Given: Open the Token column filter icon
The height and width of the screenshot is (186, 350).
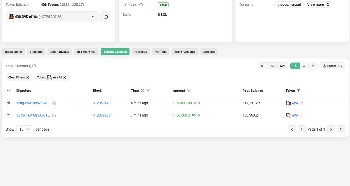Looking at the screenshot, I should [x=298, y=91].
